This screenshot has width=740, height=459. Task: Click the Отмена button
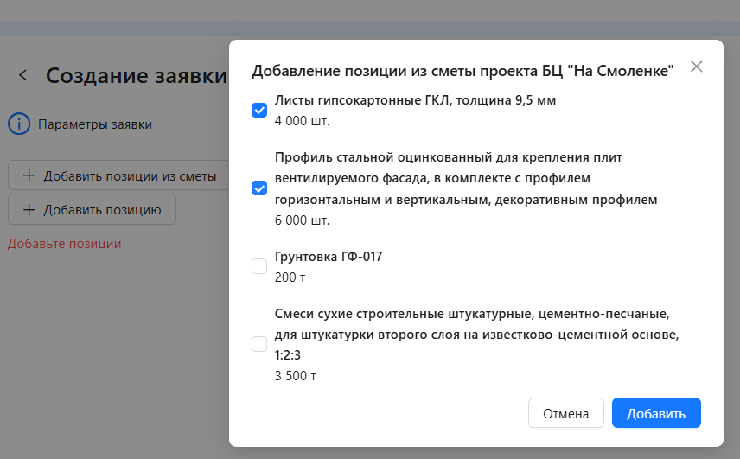[566, 413]
